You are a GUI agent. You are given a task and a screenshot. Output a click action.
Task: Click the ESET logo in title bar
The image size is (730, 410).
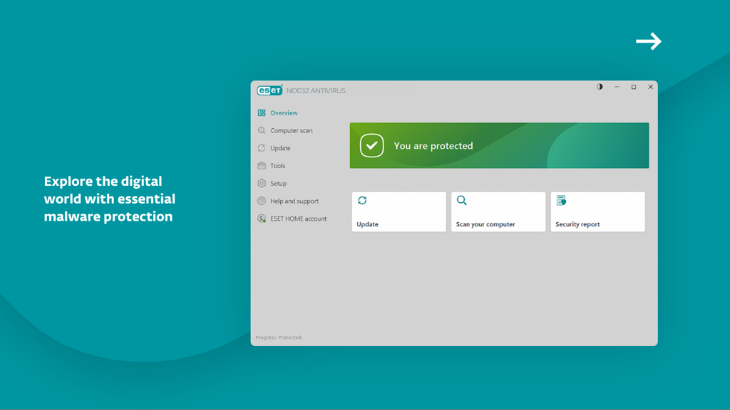[x=269, y=90]
